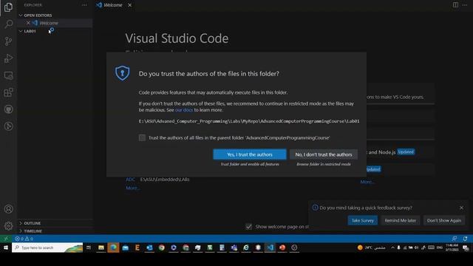The width and height of the screenshot is (473, 266).
Task: Close the Welcome tab
Action: click(130, 5)
